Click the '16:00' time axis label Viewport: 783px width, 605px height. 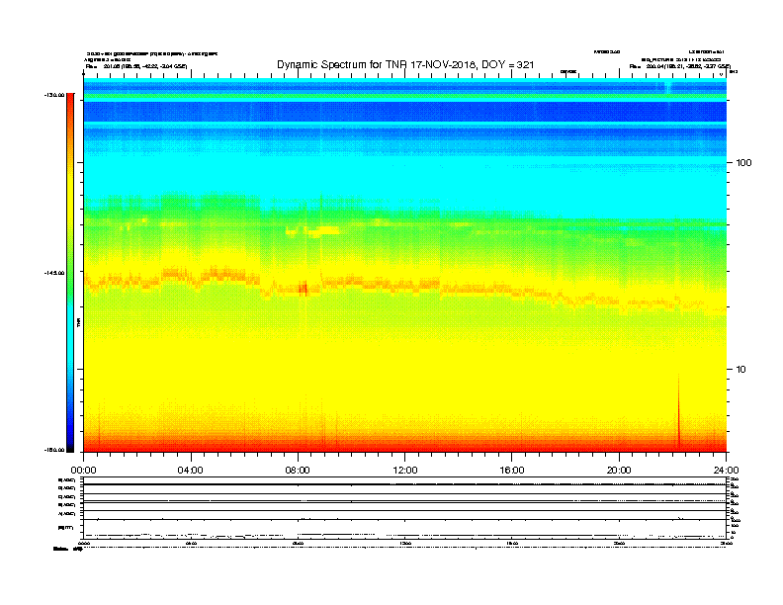[x=512, y=470]
